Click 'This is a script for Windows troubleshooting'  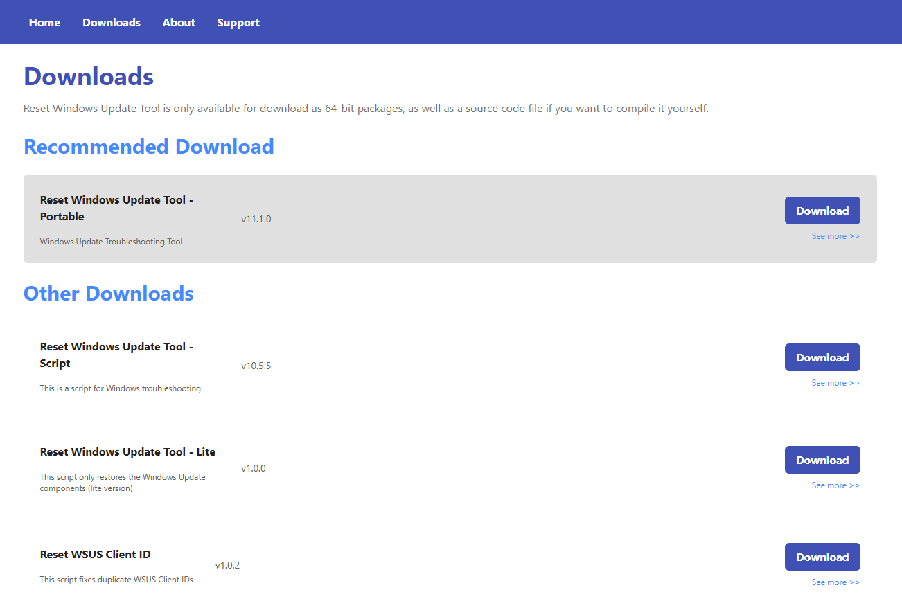[121, 388]
